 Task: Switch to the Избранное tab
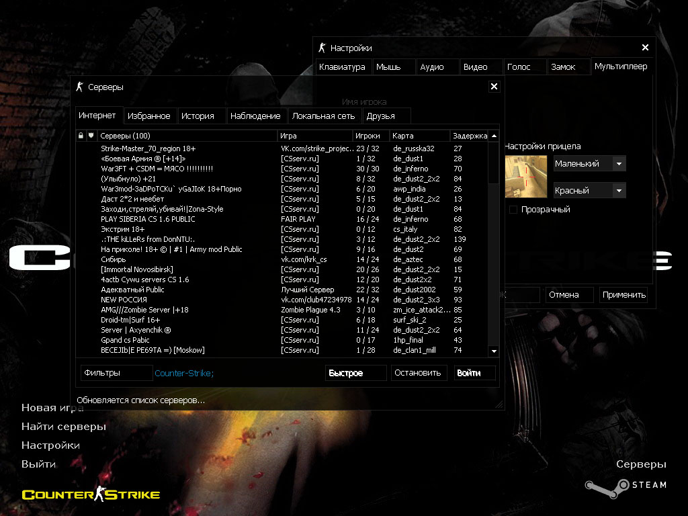149,116
